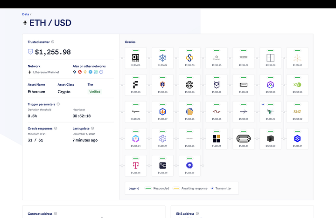
Task: Switch to the yellow BNB Chain network
Action: (85, 72)
